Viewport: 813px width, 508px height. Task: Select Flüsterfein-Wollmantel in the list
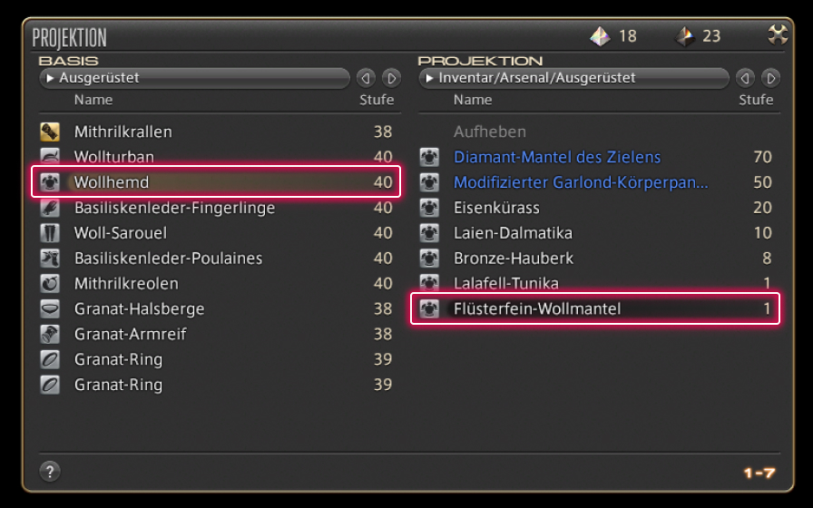537,309
